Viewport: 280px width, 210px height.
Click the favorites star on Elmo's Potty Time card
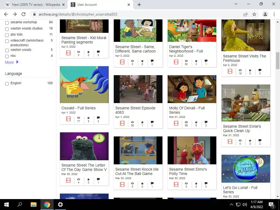pyautogui.click(x=196, y=183)
